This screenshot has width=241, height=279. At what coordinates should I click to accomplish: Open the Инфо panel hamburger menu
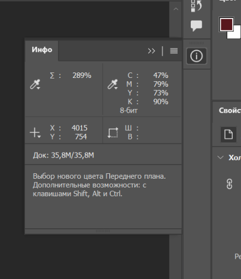(174, 51)
